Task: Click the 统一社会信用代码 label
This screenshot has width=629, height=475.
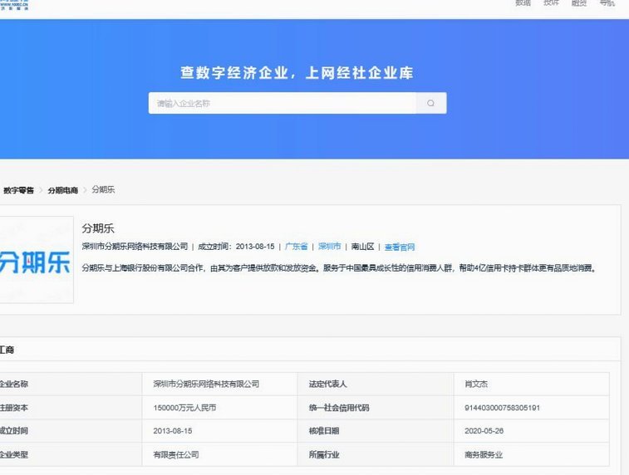Action: (x=339, y=408)
